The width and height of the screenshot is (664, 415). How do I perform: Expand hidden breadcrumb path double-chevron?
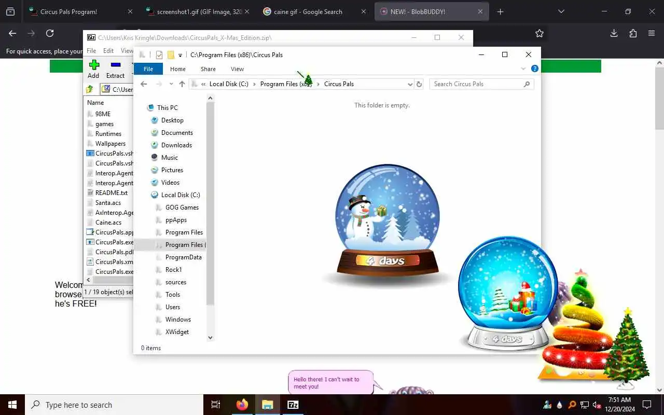tap(204, 84)
